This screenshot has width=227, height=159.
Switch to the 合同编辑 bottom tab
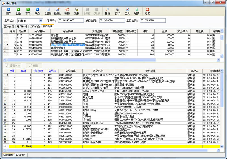click(x=9, y=155)
